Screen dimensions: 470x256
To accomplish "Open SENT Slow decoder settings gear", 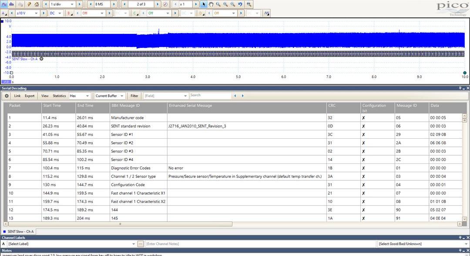I will 41,59.
